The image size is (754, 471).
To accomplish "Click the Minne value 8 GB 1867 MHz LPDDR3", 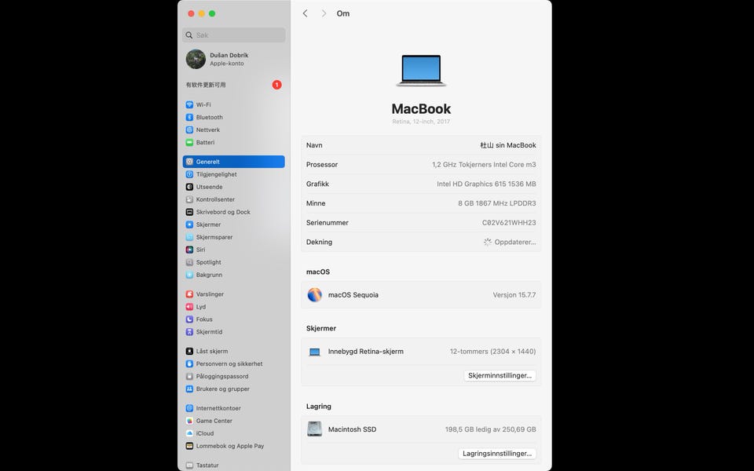I will tap(496, 203).
